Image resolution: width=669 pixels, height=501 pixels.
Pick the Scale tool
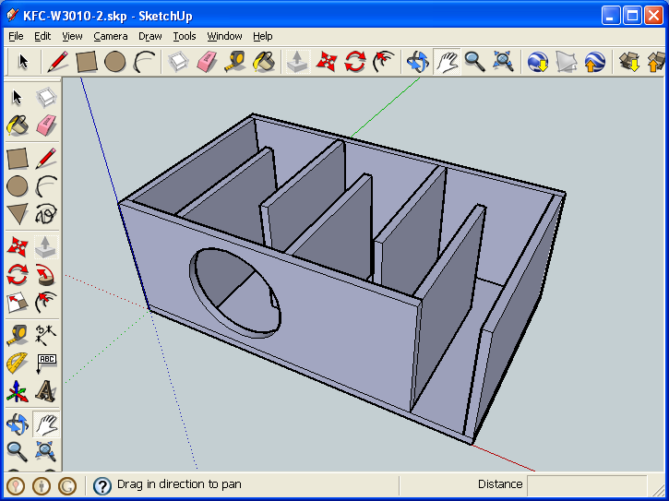17,303
